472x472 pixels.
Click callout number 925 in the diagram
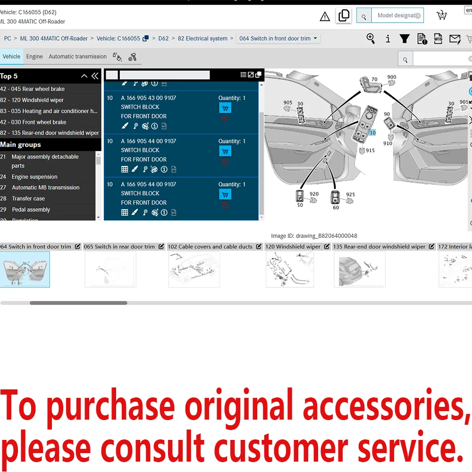350,194
